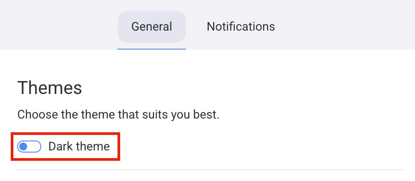Click empty gray tab bar area right of Notifications
Screen dimensions: 415x181
pos(344,26)
